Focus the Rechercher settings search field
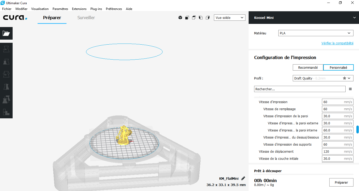Screen dimensions: 359x191 (300, 89)
